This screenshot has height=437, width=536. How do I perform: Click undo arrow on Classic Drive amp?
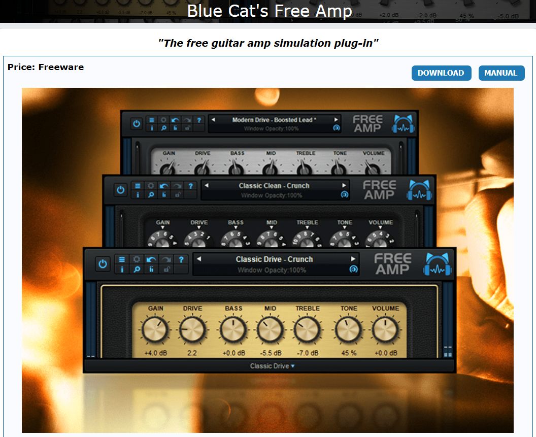click(151, 259)
